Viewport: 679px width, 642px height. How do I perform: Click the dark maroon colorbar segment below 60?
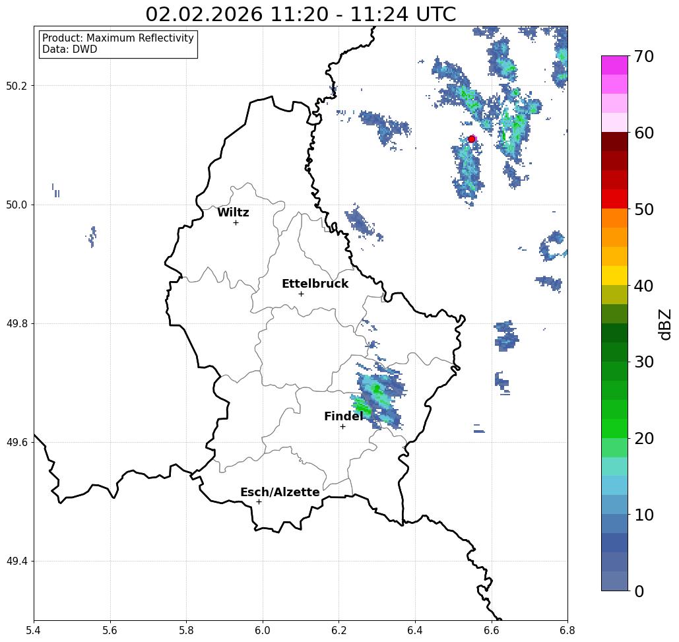[614, 142]
